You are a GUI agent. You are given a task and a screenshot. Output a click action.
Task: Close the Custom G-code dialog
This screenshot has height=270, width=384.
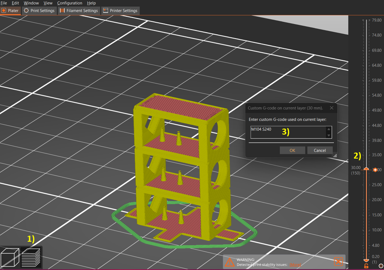[x=331, y=108]
